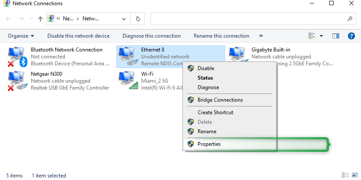Image resolution: width=361 pixels, height=180 pixels.
Task: Open the address bar history dropdown
Action: 124,19
